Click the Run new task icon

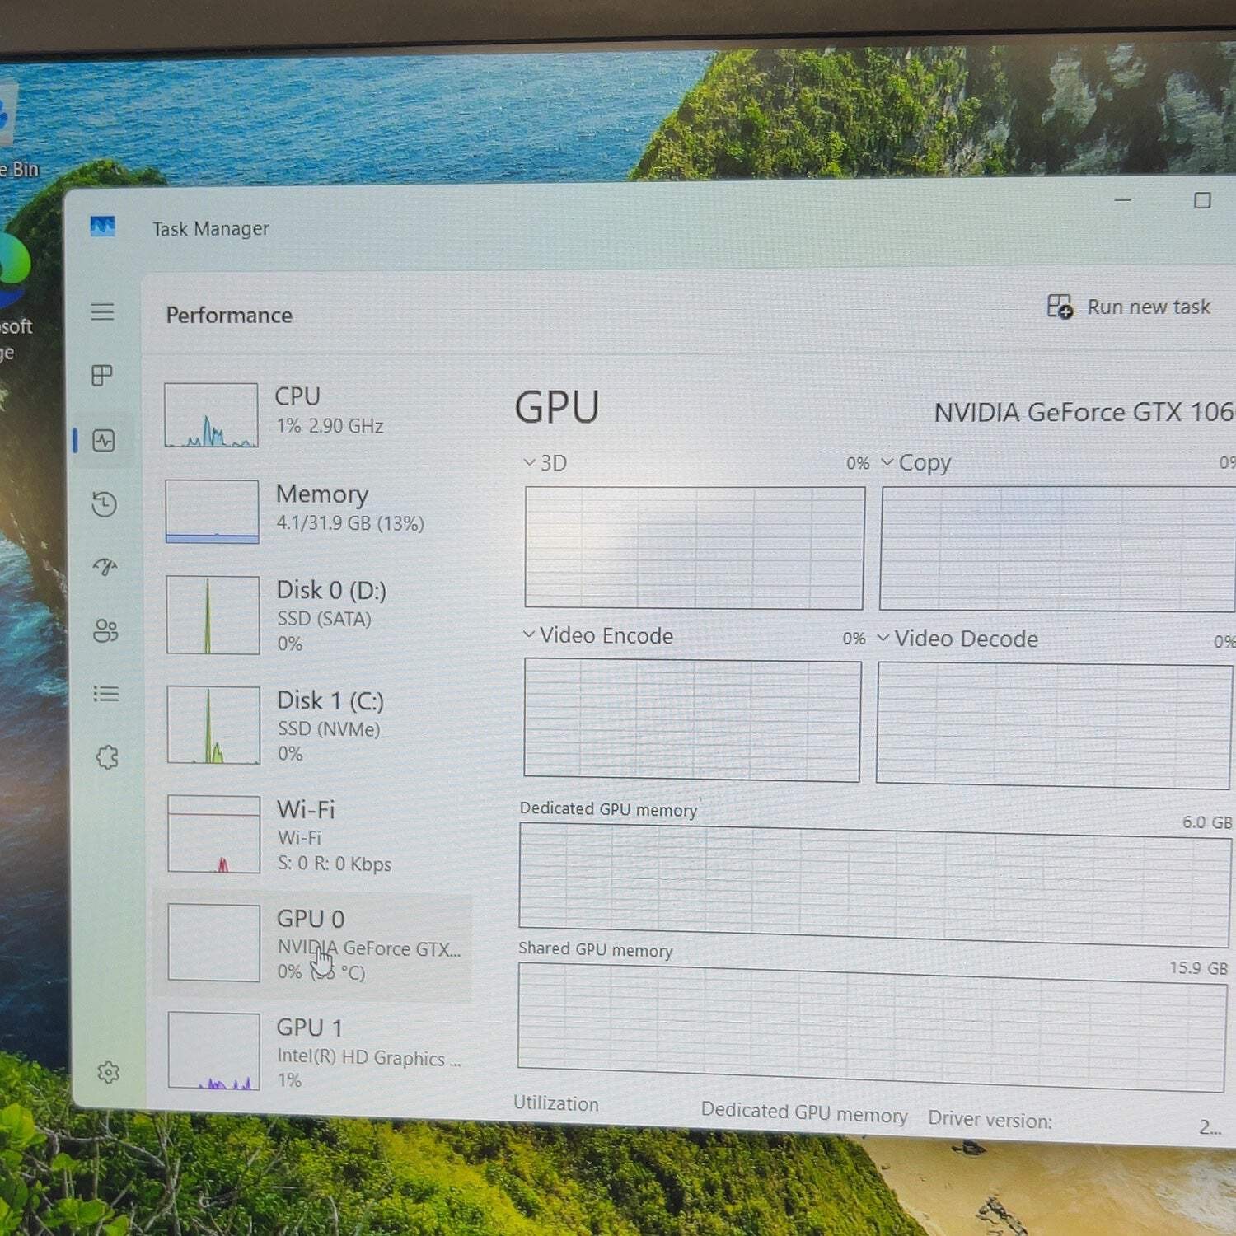pyautogui.click(x=1060, y=307)
